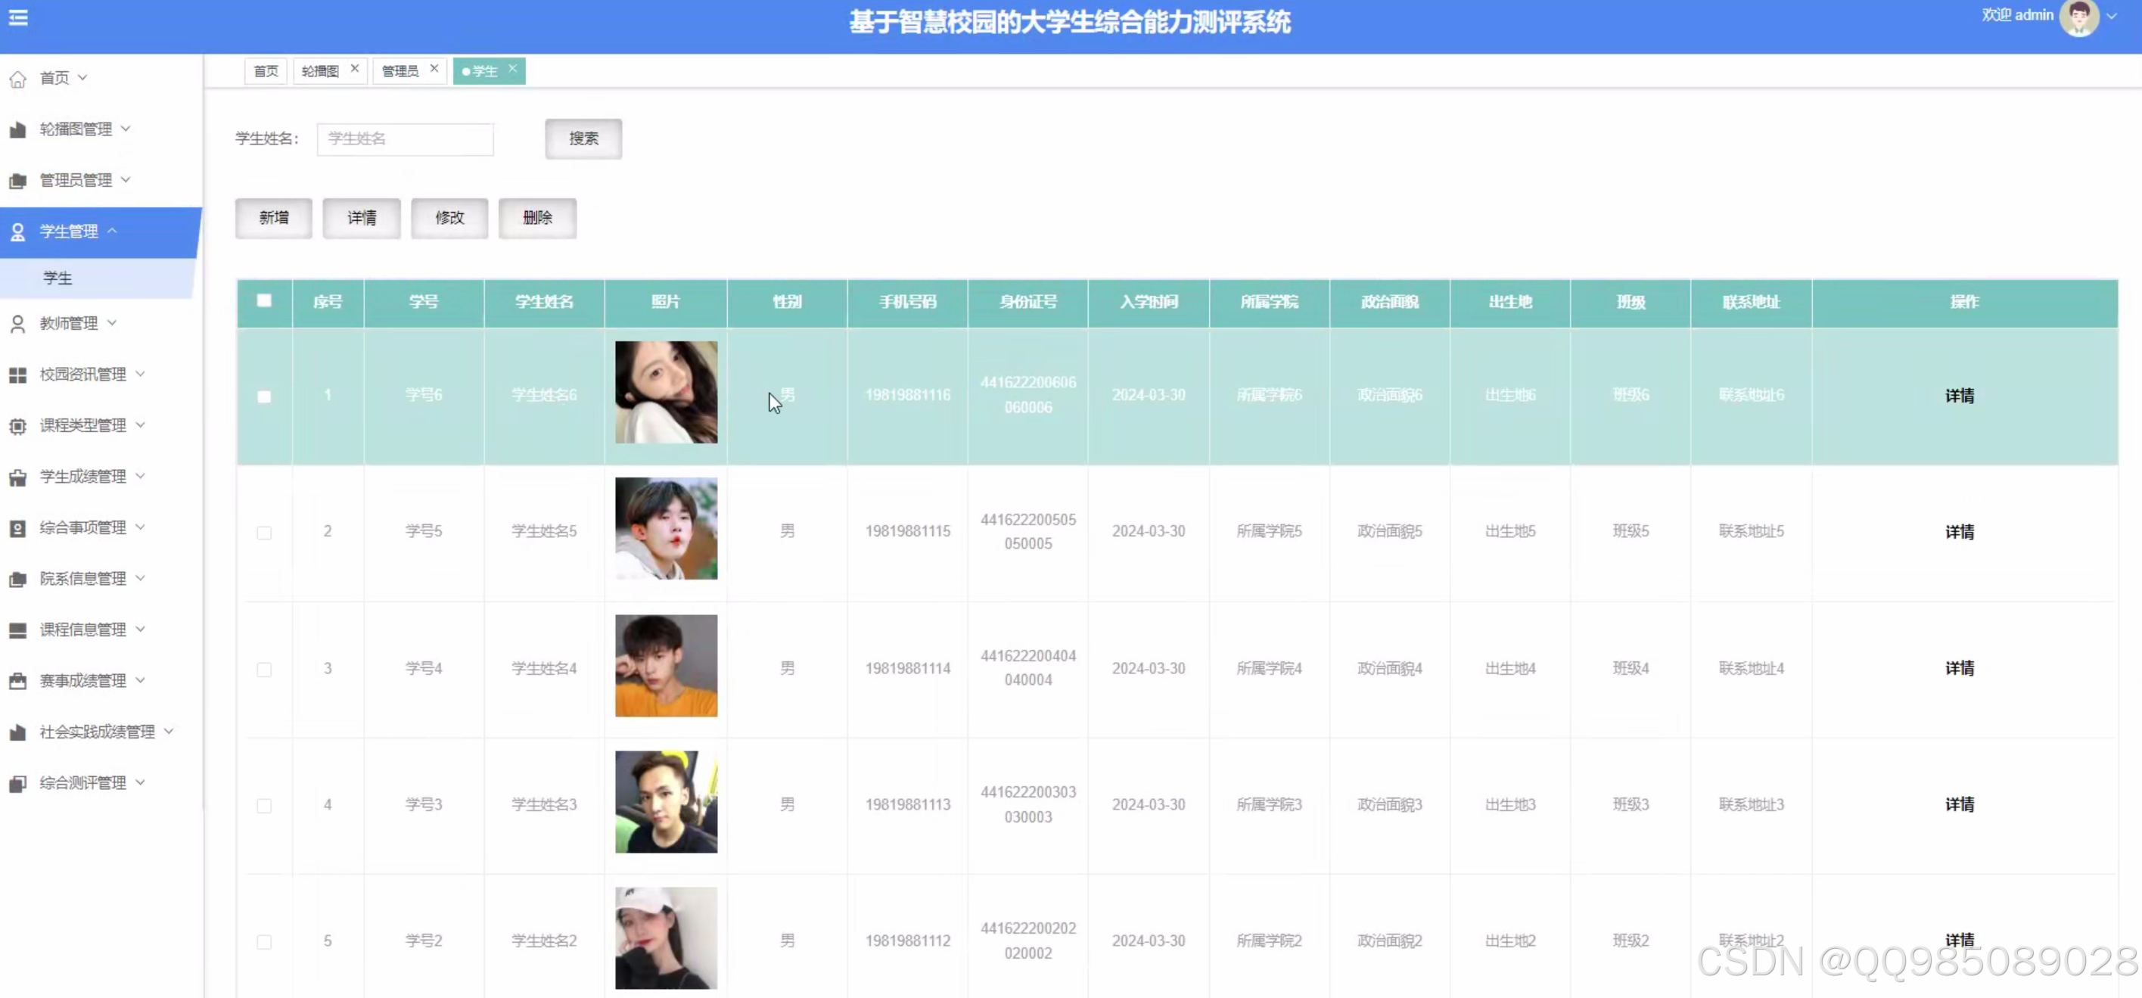Click the 轮播图管理 sidebar icon
This screenshot has width=2142, height=998.
[17, 129]
